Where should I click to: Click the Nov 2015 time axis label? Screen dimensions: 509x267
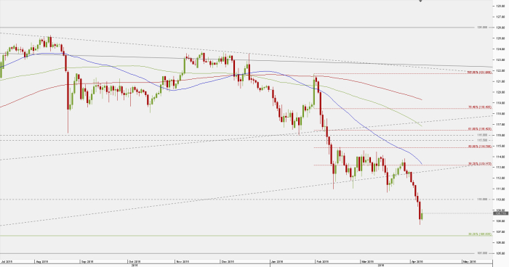pos(183,261)
